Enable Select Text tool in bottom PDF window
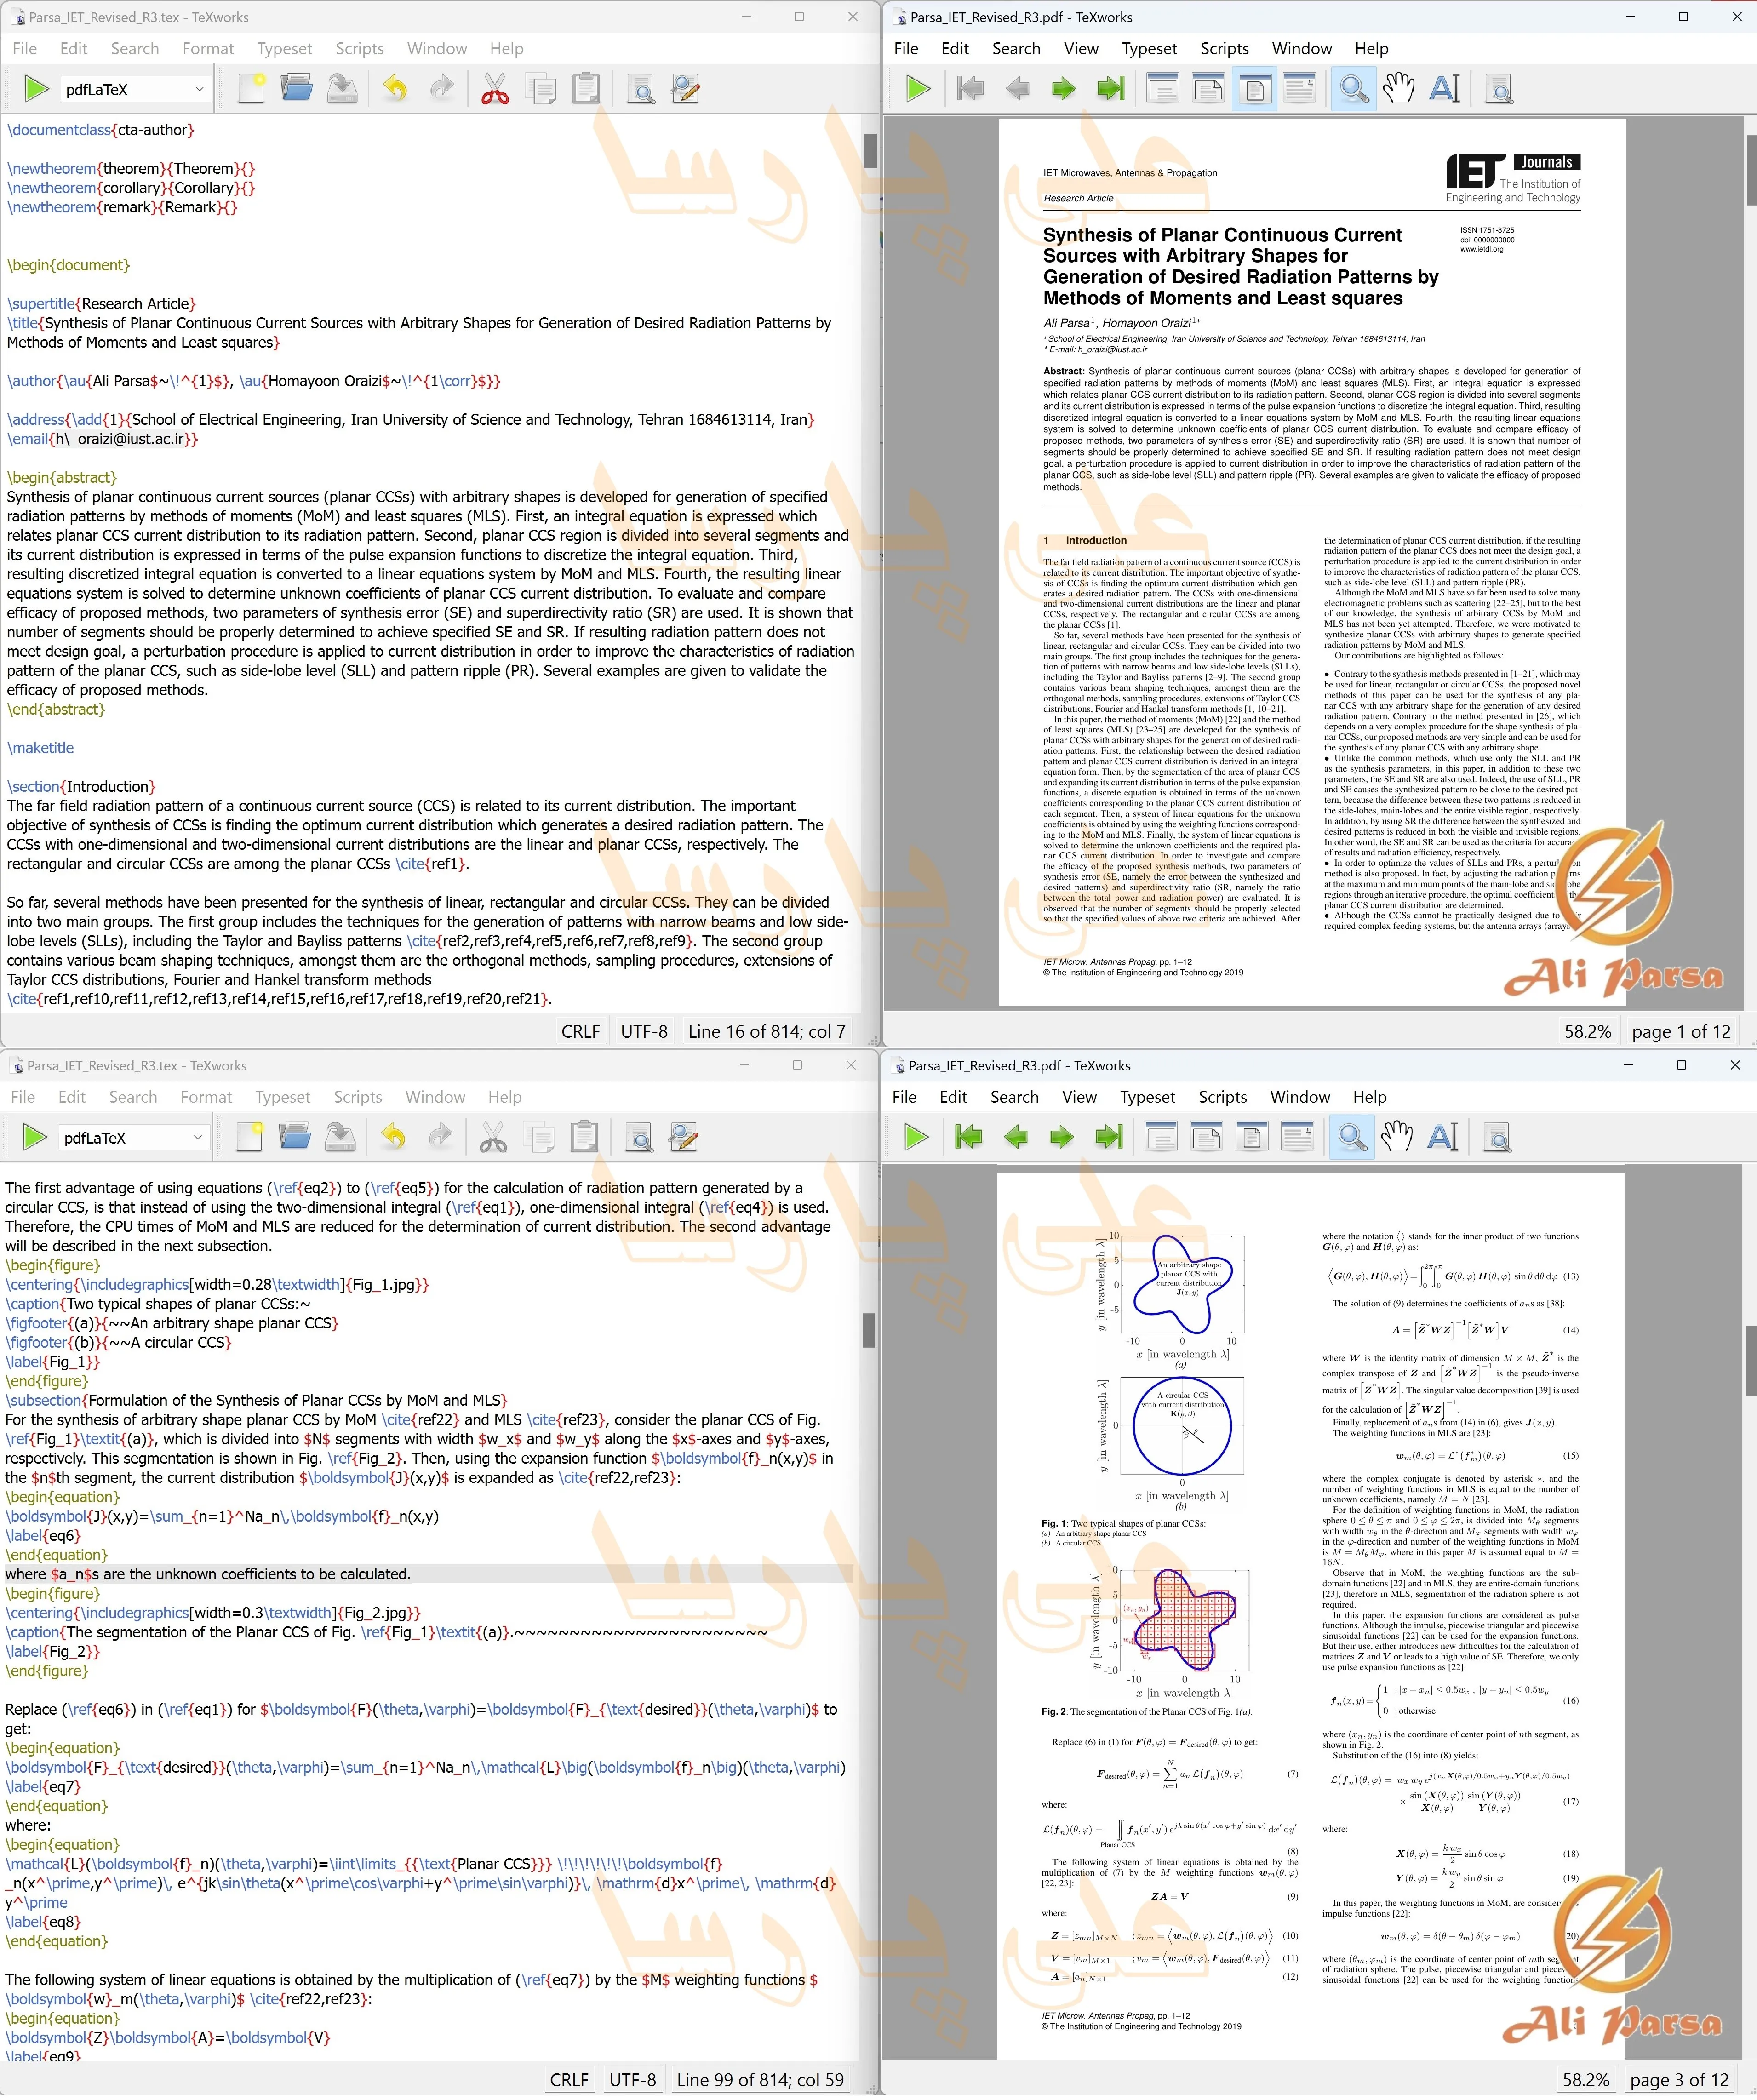 pyautogui.click(x=1442, y=1137)
